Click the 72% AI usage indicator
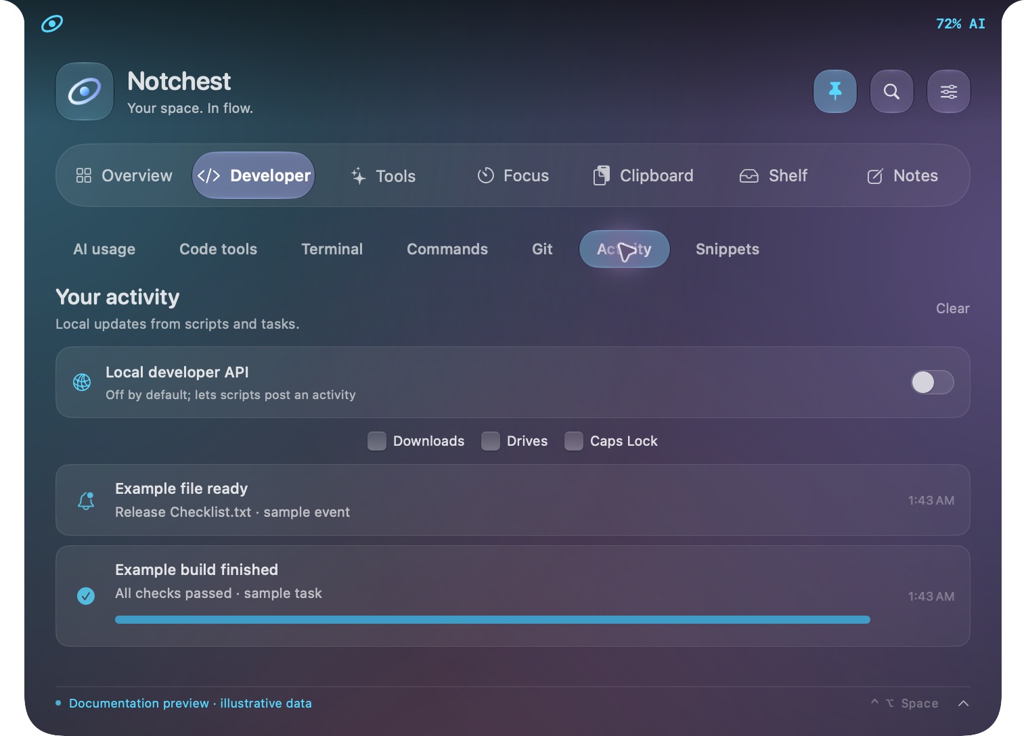Image resolution: width=1026 pixels, height=736 pixels. point(960,24)
